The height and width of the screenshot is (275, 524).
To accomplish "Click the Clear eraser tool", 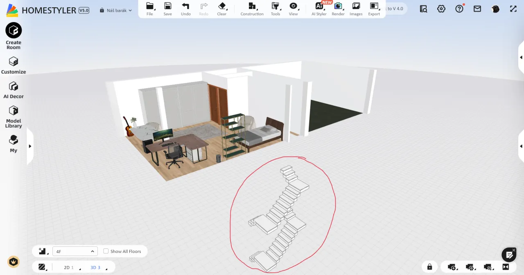I will pos(221,6).
